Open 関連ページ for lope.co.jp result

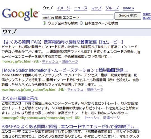(95, 90)
